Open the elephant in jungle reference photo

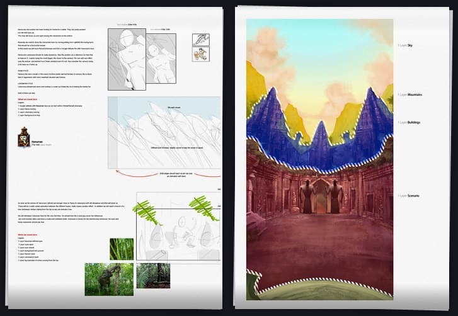109,279
